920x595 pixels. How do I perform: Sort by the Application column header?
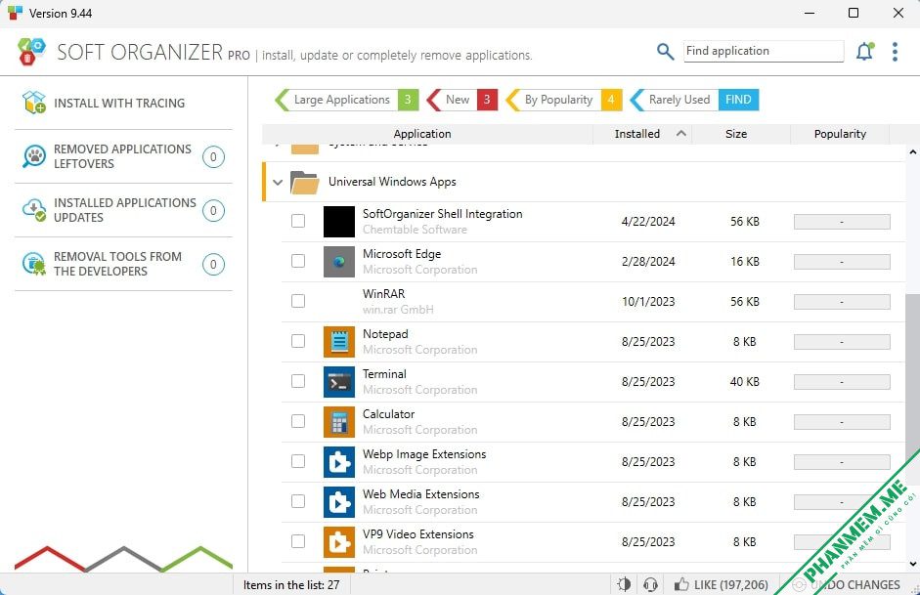pyautogui.click(x=427, y=134)
